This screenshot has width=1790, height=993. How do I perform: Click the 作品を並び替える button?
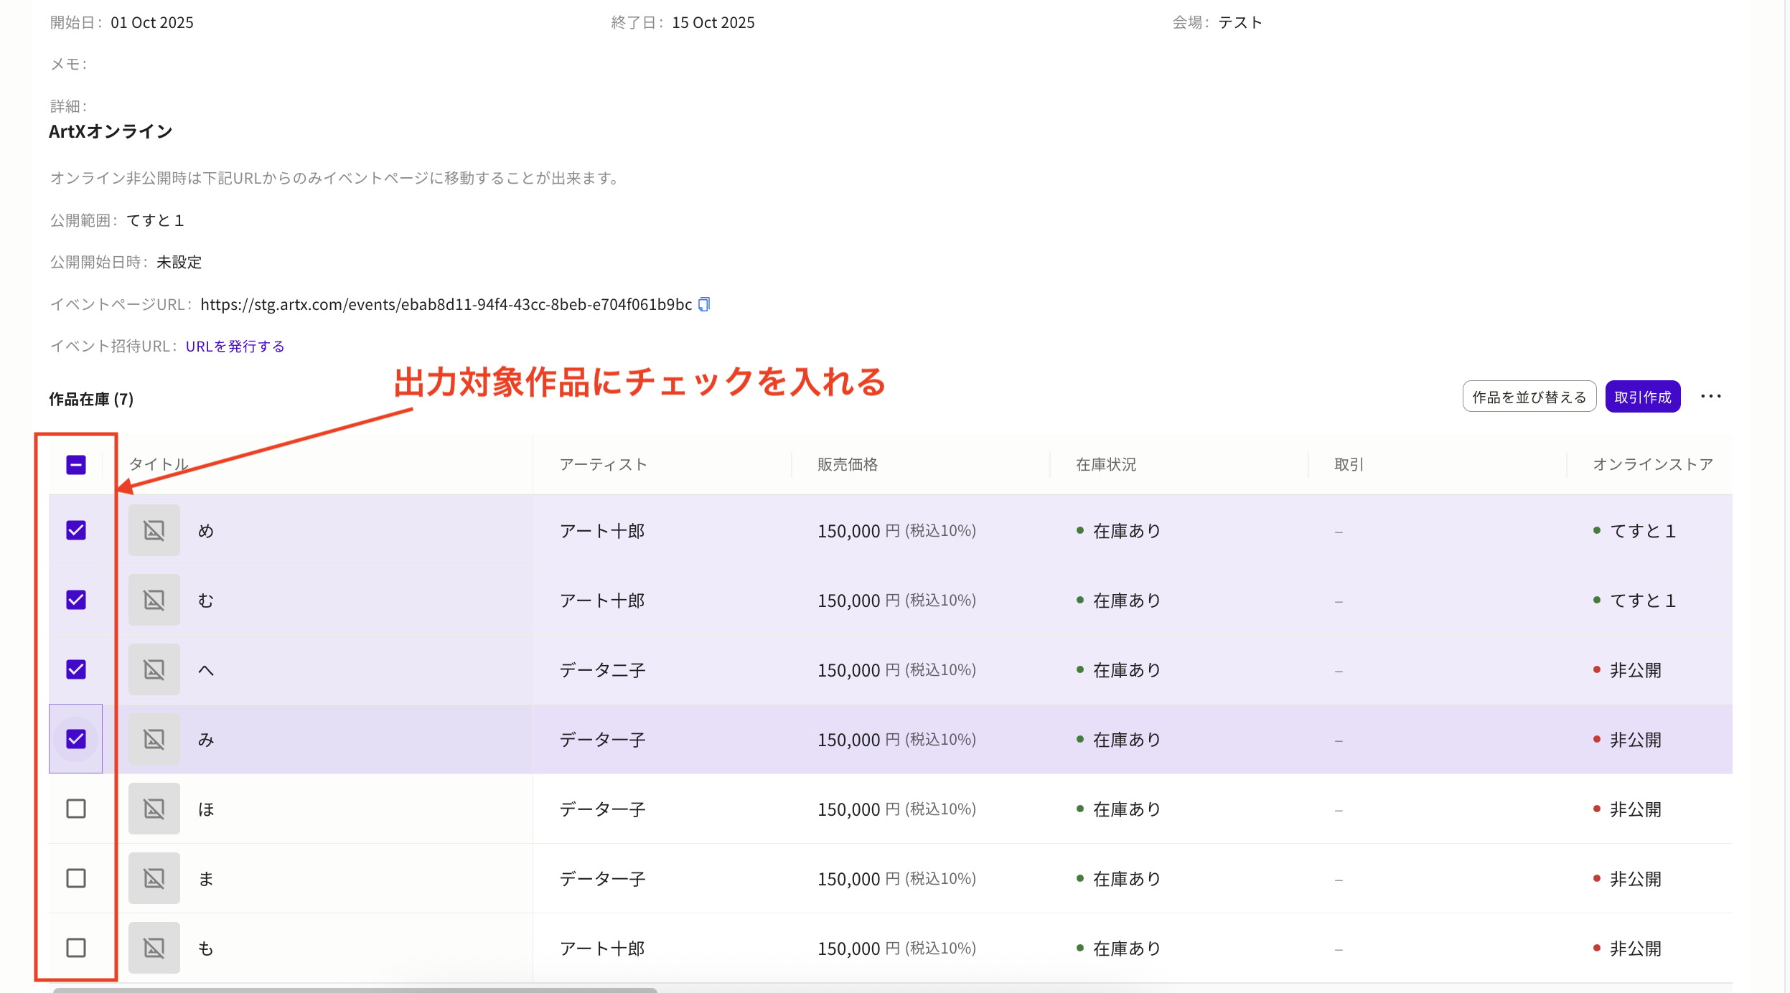(1529, 397)
